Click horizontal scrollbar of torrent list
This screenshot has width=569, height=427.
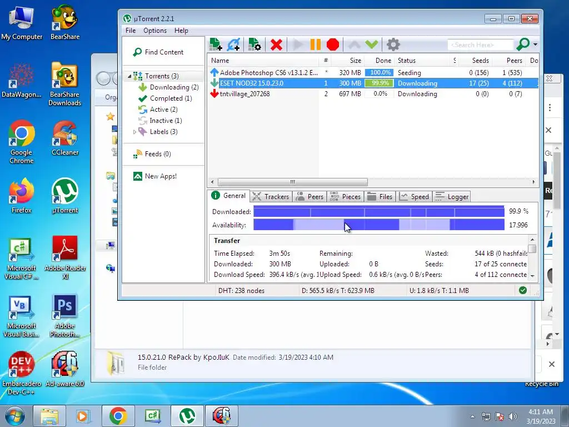[x=292, y=182]
